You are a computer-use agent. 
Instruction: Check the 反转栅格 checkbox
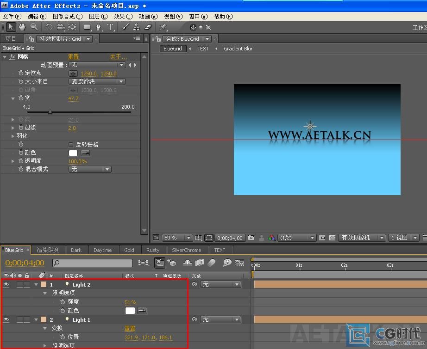[71, 145]
